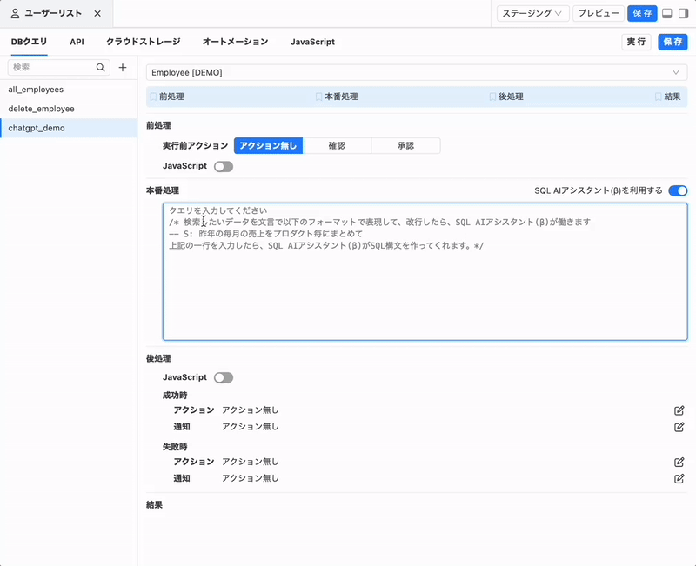
Task: Jump to 前処理 section anchor
Action: (171, 97)
